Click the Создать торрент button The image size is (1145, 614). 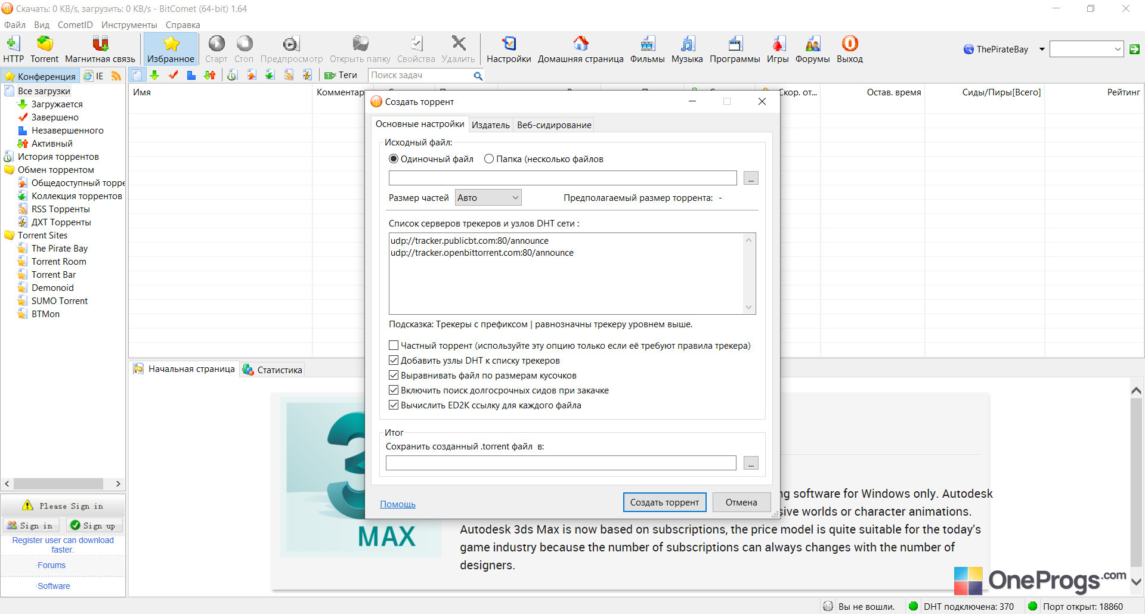(664, 503)
